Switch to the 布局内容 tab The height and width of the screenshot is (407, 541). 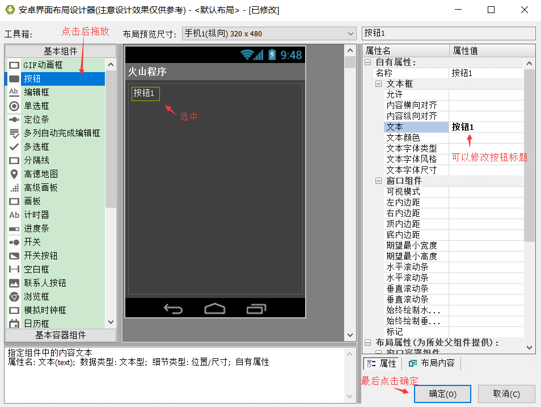(432, 363)
